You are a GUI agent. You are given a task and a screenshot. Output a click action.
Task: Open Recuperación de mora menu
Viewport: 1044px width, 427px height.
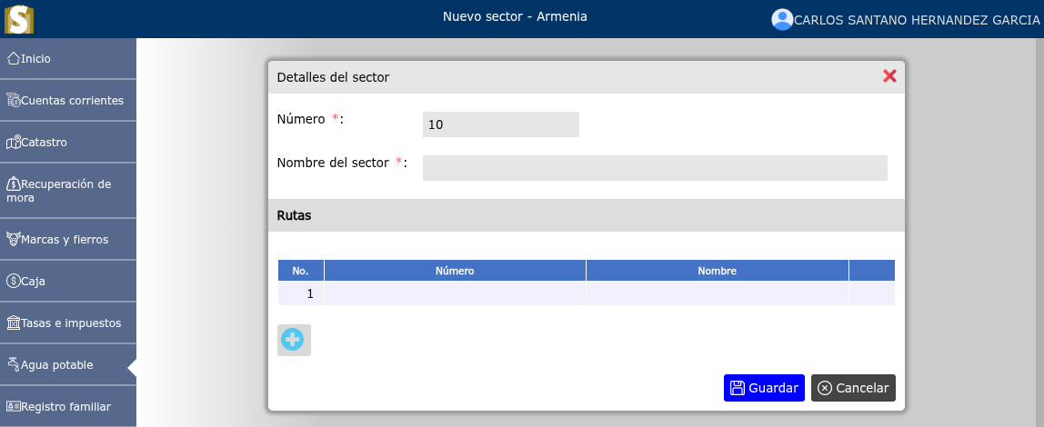(x=68, y=191)
